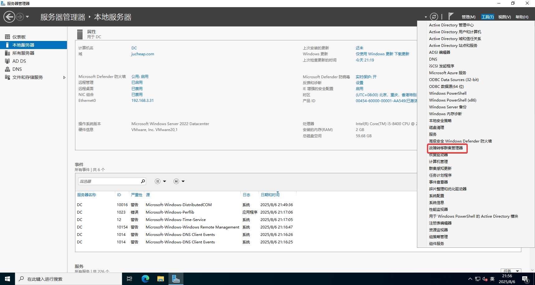Click firewall status 公用: 启用

coord(140,77)
